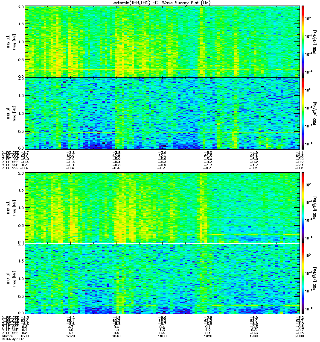The width and height of the screenshot is (320, 342).
Task: Click the '2000' time tick label
Action: 300,336
